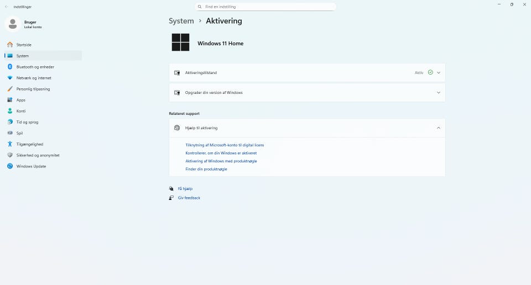Go to Bluetooth og enheder settings
This screenshot has height=285, width=531.
43,67
